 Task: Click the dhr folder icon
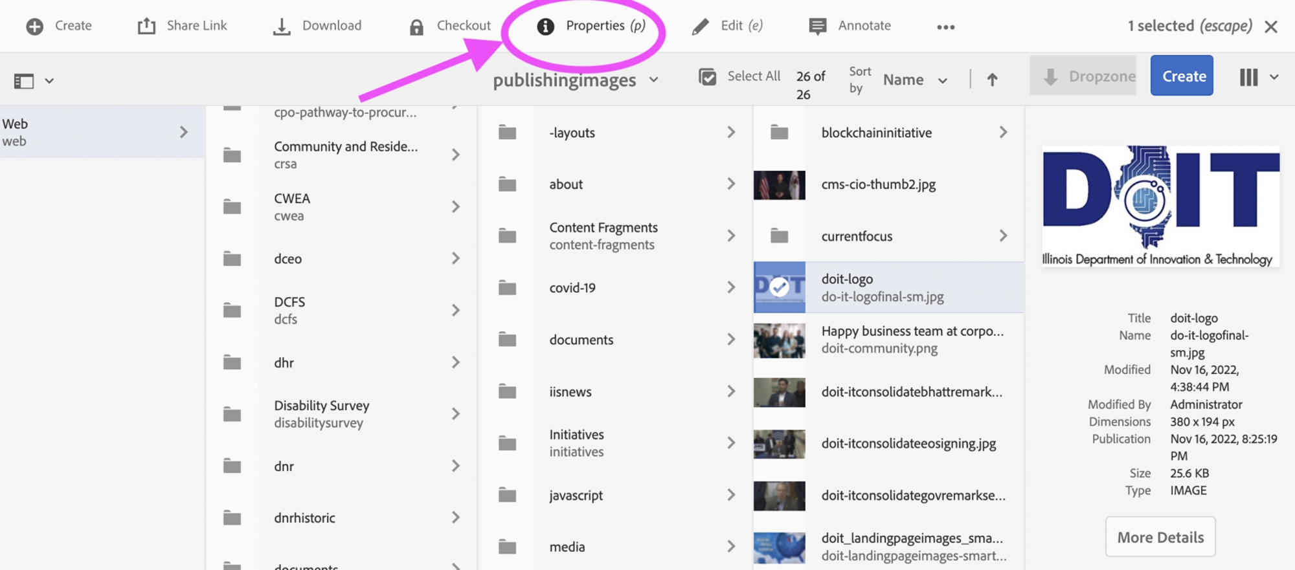click(x=232, y=362)
